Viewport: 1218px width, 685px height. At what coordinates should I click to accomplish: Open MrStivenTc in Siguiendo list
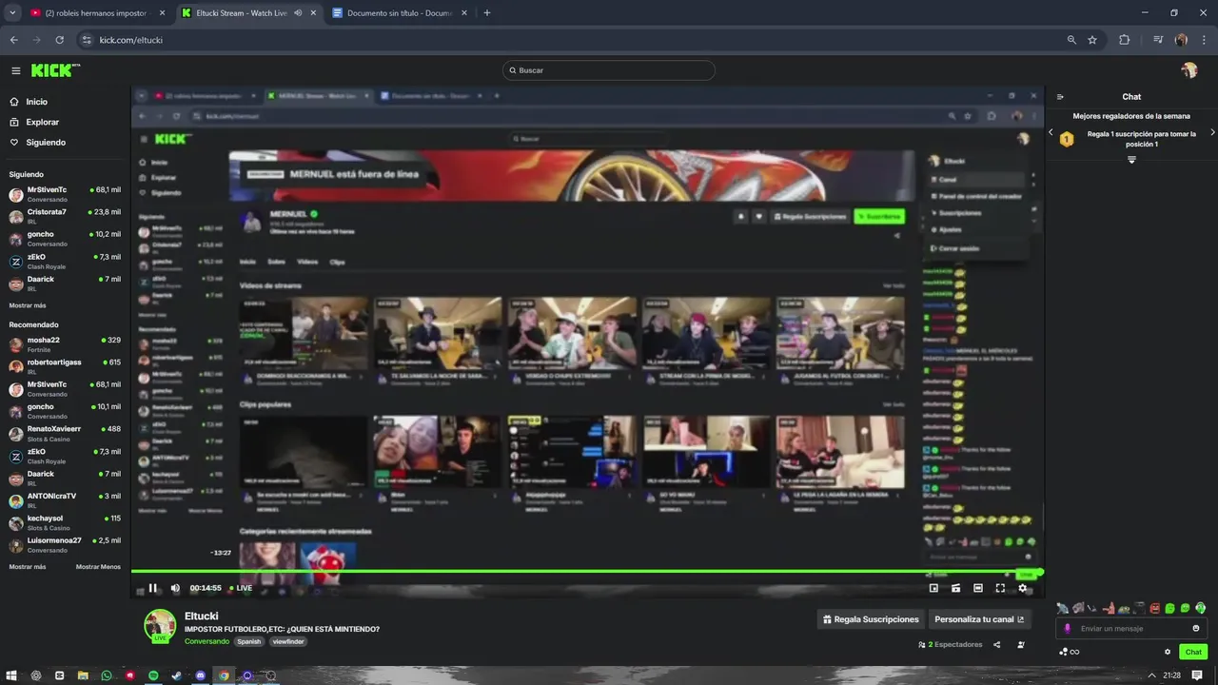click(x=65, y=194)
